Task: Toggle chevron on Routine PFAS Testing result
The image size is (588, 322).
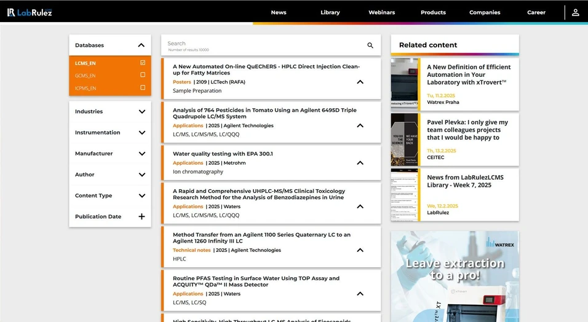Action: coord(360,294)
